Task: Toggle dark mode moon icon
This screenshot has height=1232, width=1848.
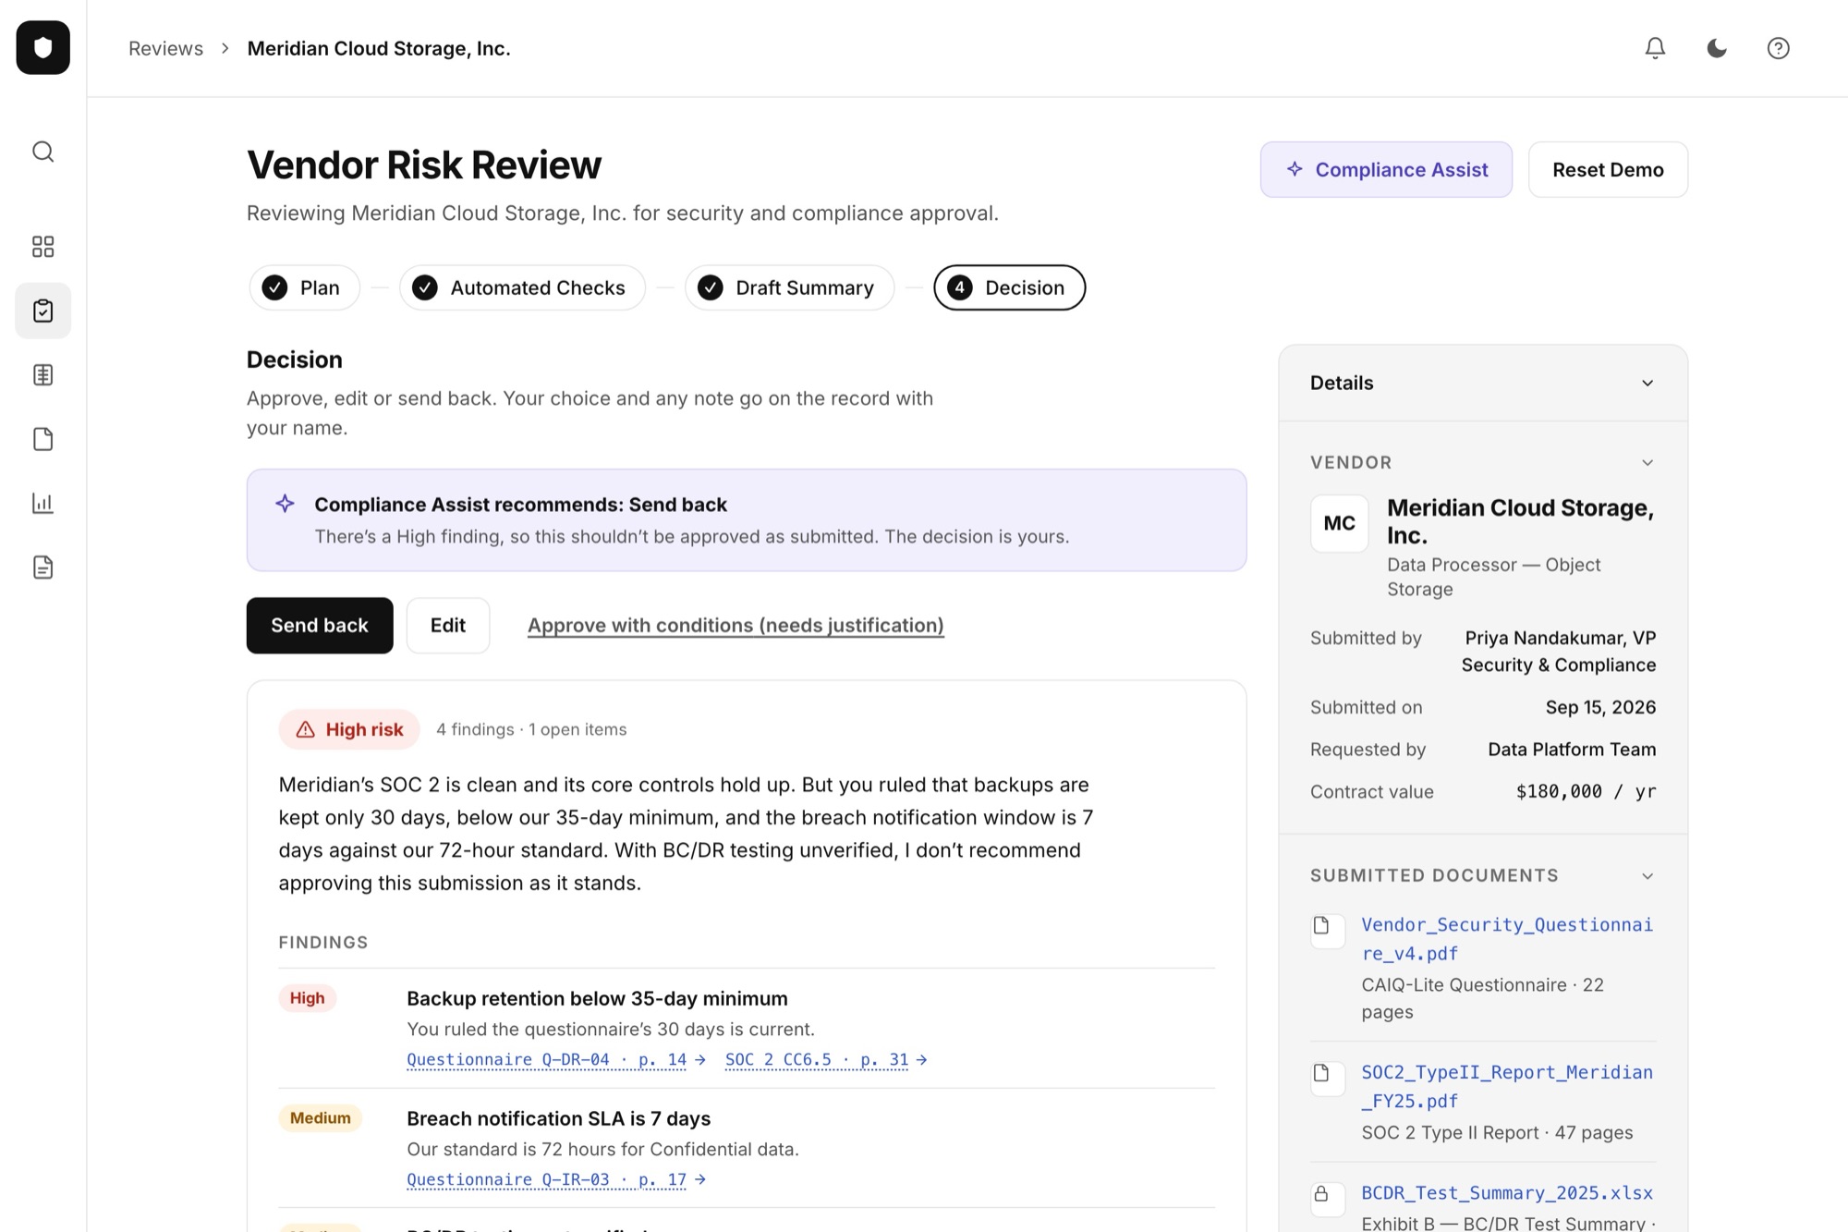Action: (1717, 48)
